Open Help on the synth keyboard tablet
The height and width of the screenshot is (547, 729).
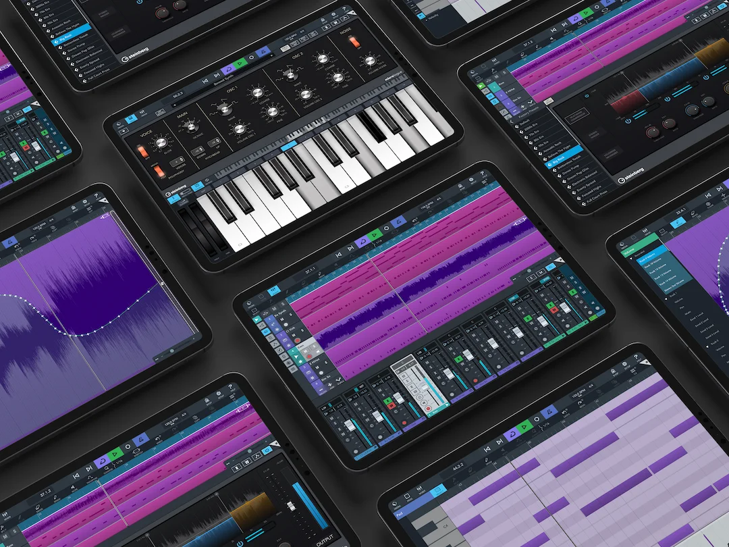pyautogui.click(x=346, y=9)
